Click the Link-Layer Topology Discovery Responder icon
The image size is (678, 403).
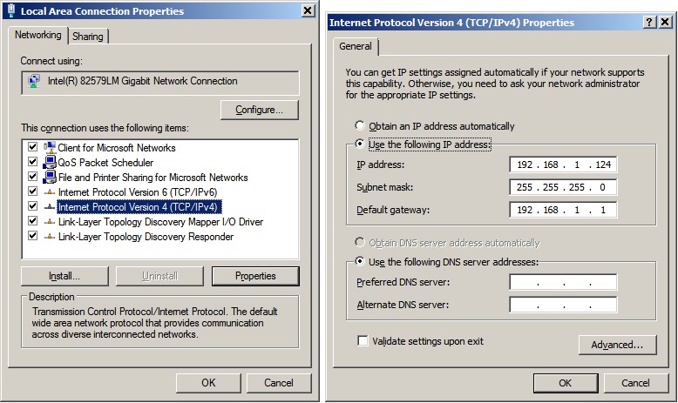[x=50, y=236]
